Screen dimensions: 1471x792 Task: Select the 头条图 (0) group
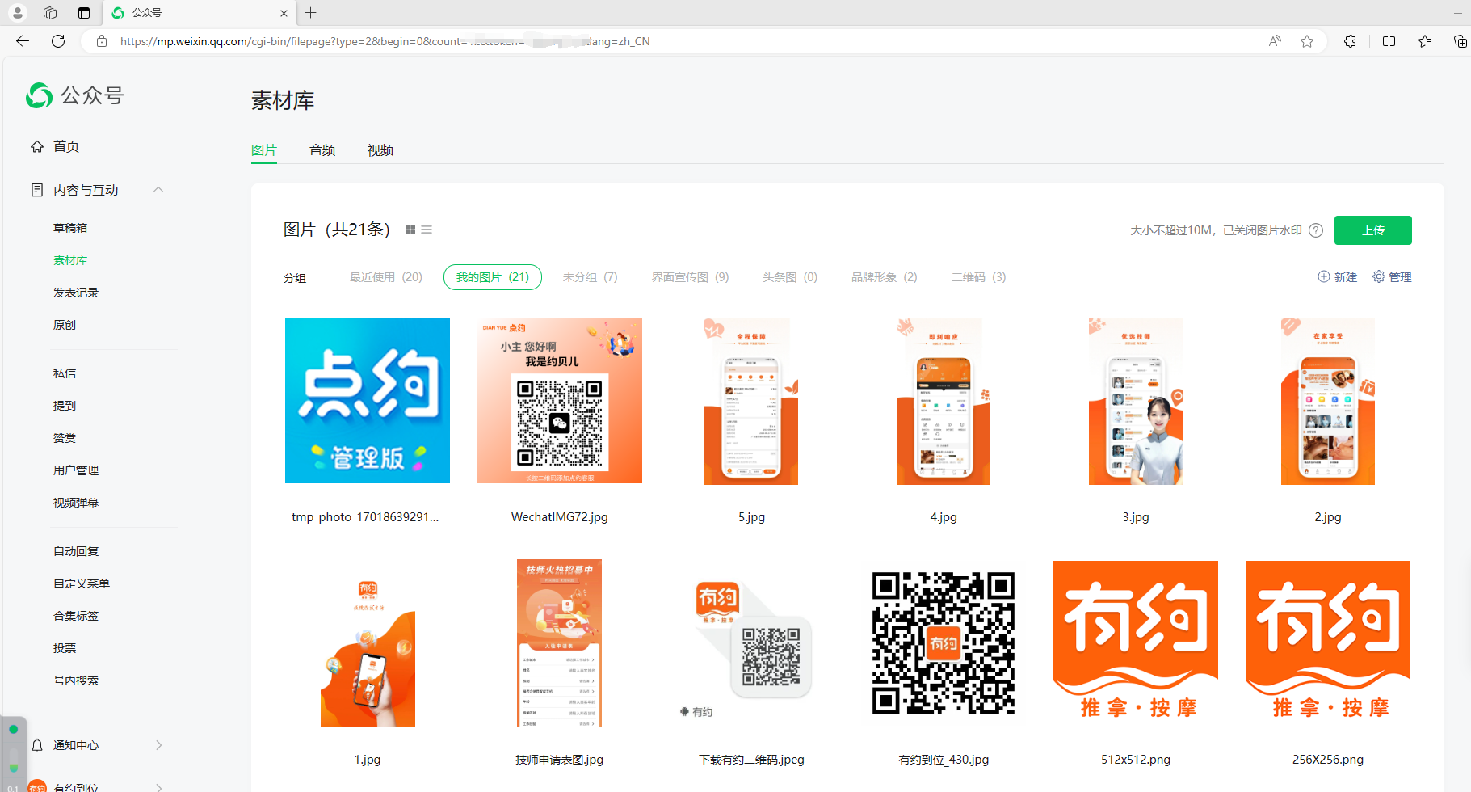(790, 277)
